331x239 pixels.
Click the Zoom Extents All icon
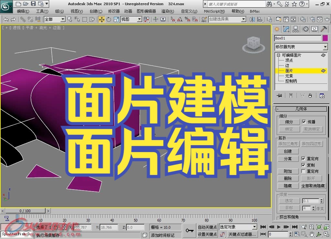pyautogui.click(x=326, y=227)
